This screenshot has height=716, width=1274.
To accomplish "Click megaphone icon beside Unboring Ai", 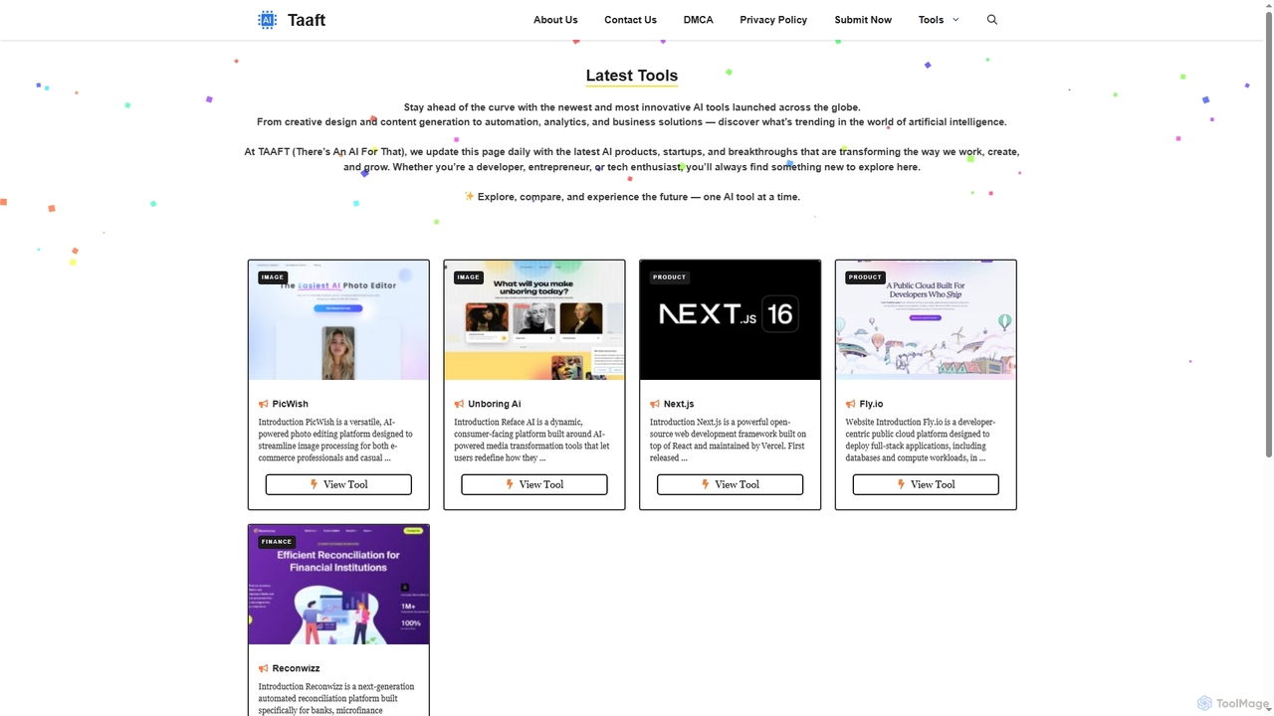I will click(x=459, y=404).
